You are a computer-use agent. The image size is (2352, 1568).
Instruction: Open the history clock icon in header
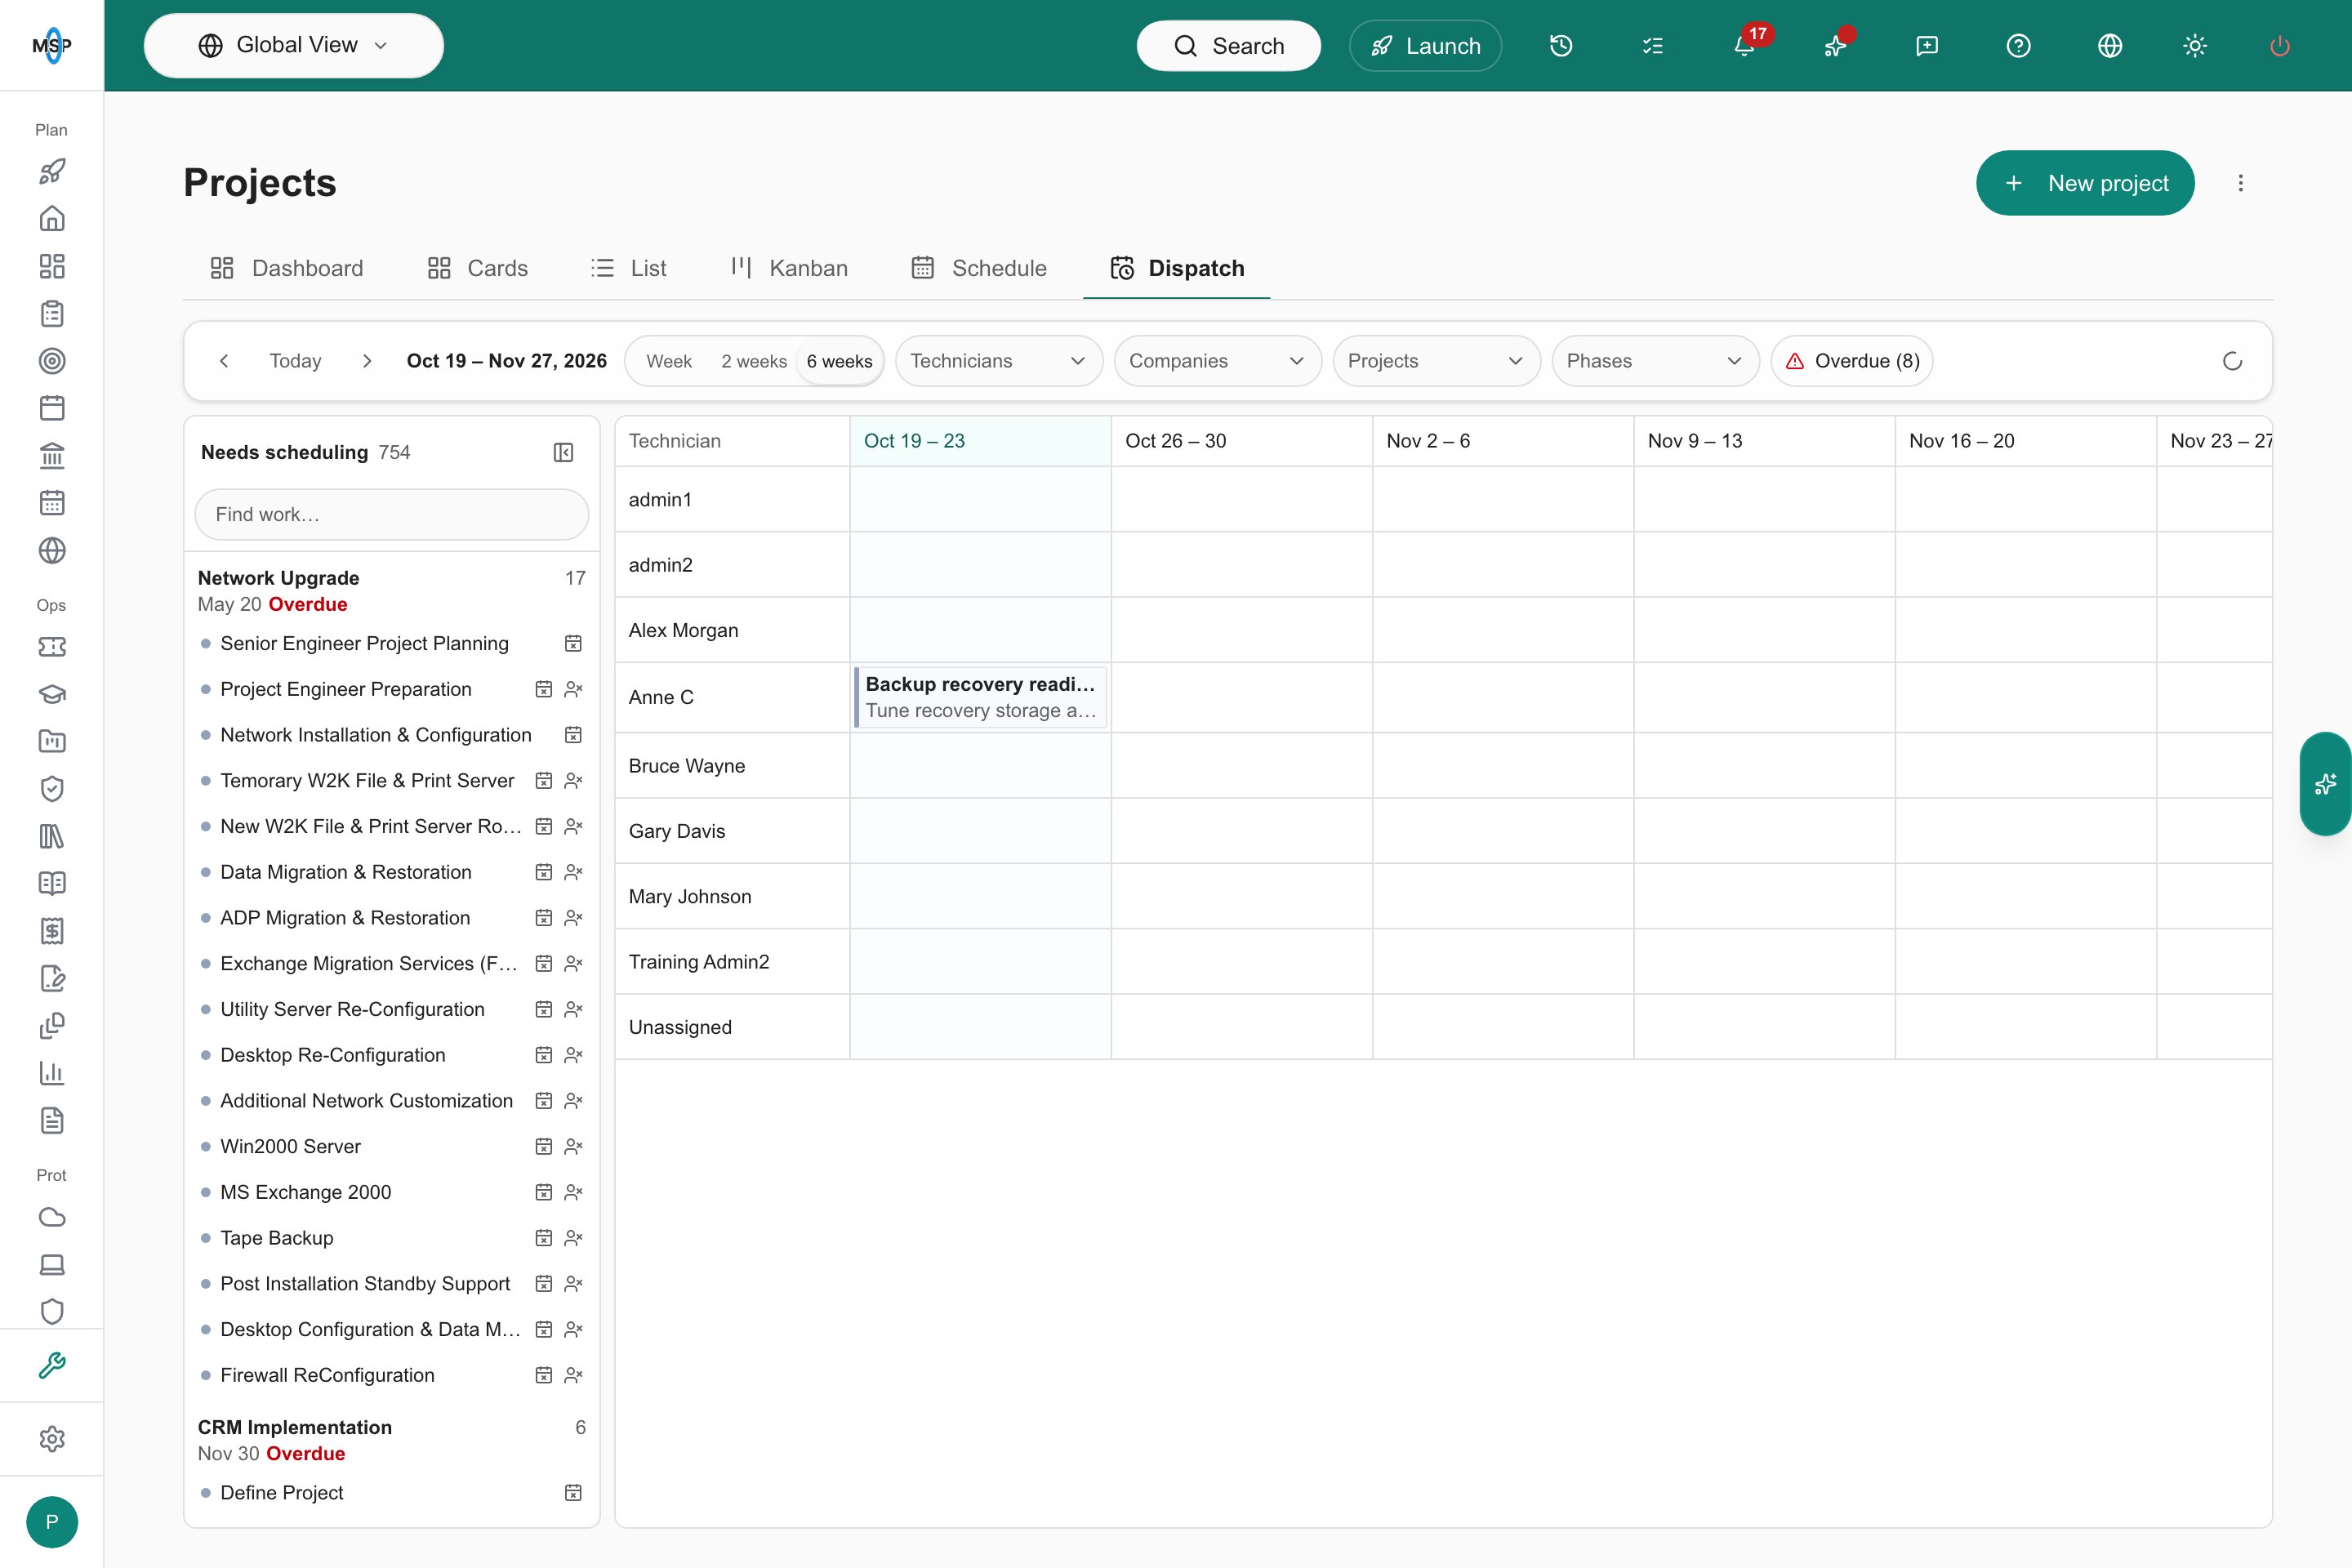click(1561, 46)
